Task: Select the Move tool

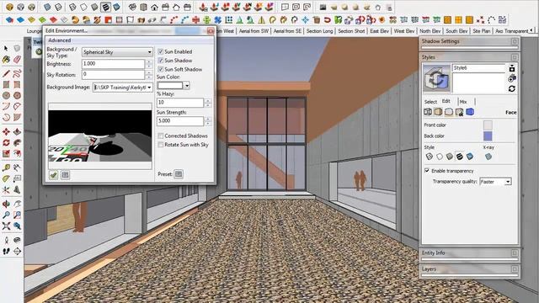Action: pyautogui.click(x=6, y=131)
